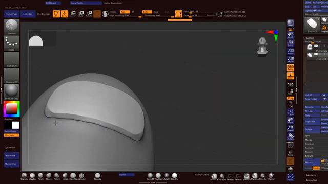Image resolution: width=328 pixels, height=184 pixels.
Task: Select the ZModeler brush
Action: tap(81, 176)
